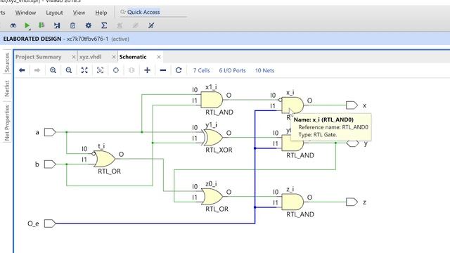Screen dimensions: 450x253
Task: Open the View menu
Action: (x=79, y=13)
